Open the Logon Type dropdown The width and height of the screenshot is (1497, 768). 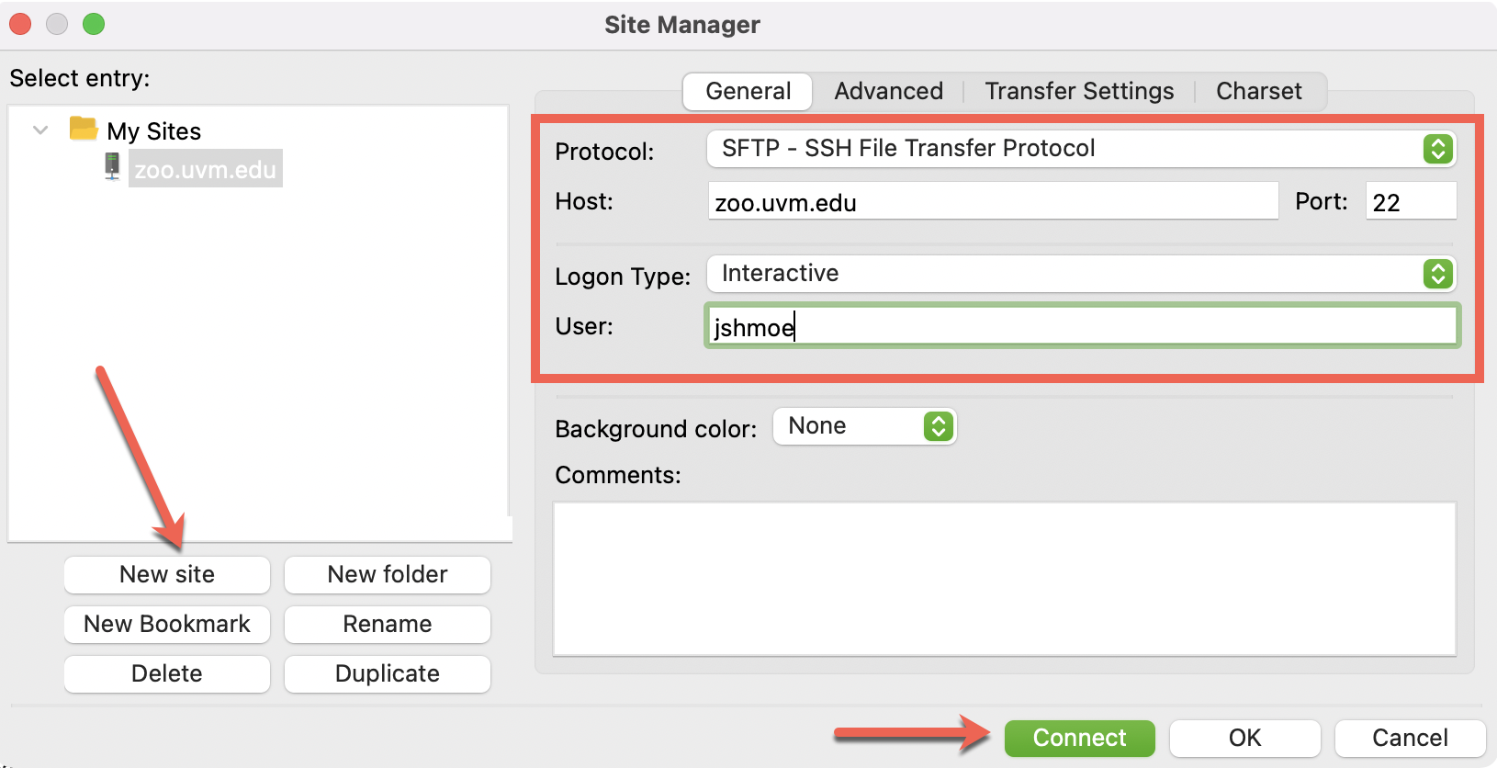coord(1081,274)
